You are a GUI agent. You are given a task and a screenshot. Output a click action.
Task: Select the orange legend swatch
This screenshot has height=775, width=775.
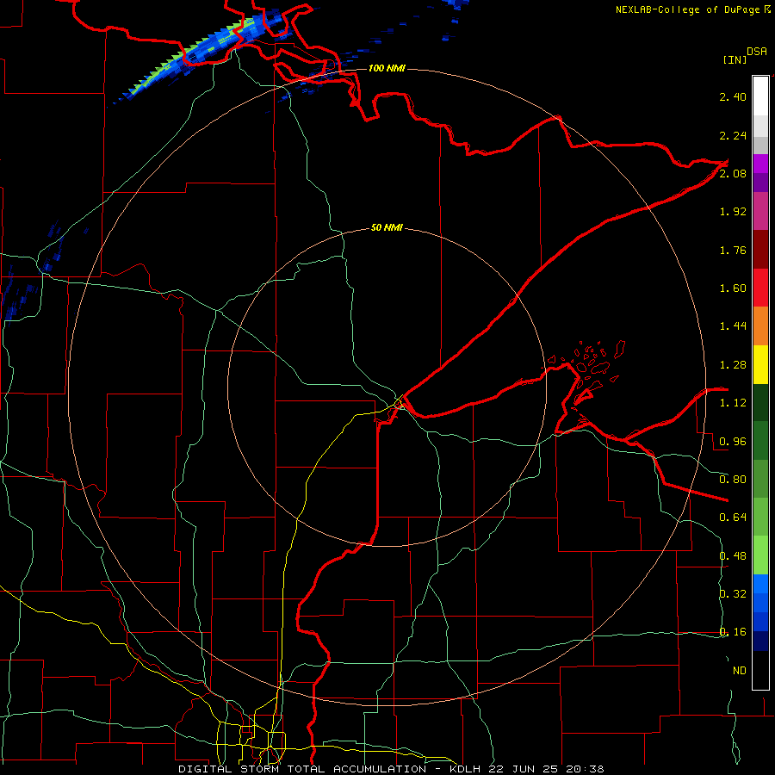click(760, 326)
